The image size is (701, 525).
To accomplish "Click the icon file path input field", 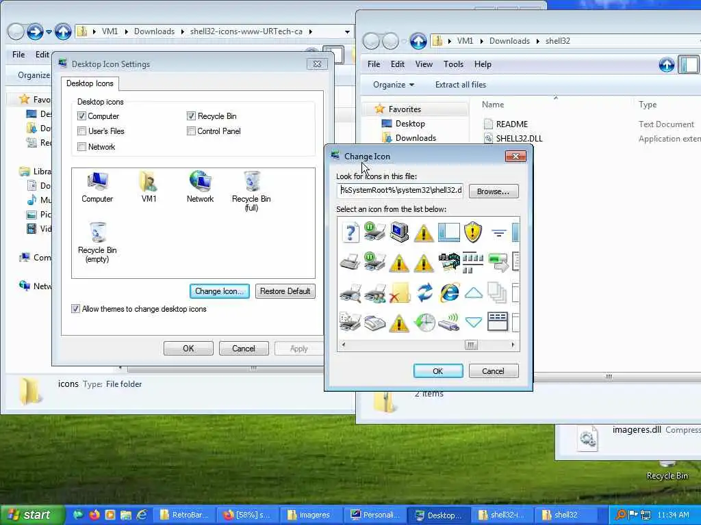I will (x=400, y=190).
